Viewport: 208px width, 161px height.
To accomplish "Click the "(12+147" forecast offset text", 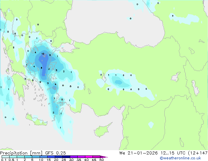I will pos(198,153).
